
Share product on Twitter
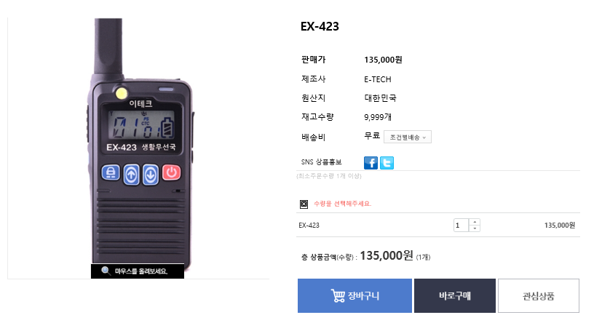(387, 163)
